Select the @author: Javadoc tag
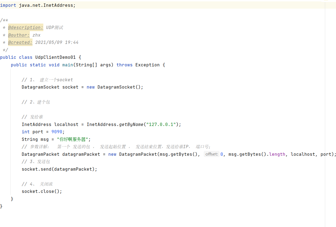Viewport: 336px width, 227px height. pos(19,35)
